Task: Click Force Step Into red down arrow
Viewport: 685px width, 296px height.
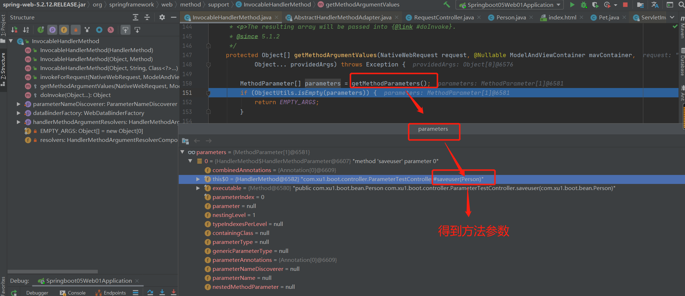Action: point(174,293)
